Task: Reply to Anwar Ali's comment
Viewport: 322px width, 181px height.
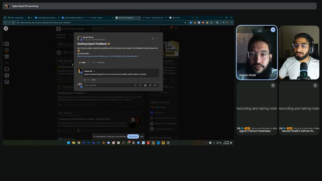Action: pyautogui.click(x=94, y=80)
